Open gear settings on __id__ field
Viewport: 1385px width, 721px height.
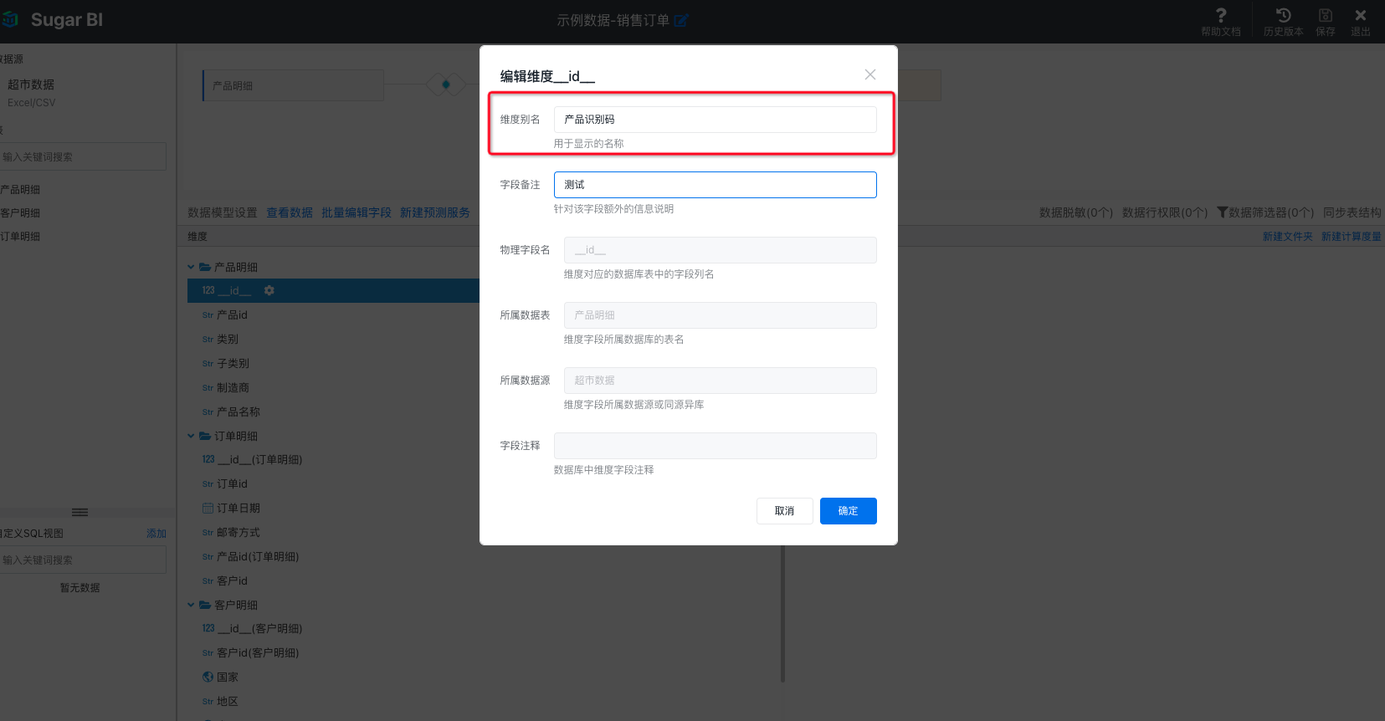[x=269, y=290]
